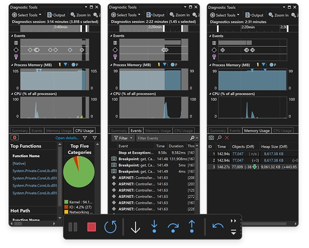Click the Open details link
This screenshot has width=309, height=248.
click(67, 138)
